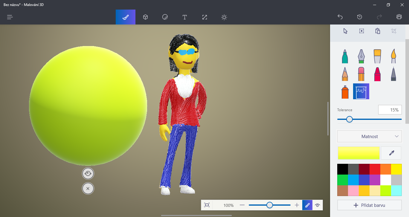Open the current yellow color preview
The width and height of the screenshot is (409, 217).
(x=359, y=153)
